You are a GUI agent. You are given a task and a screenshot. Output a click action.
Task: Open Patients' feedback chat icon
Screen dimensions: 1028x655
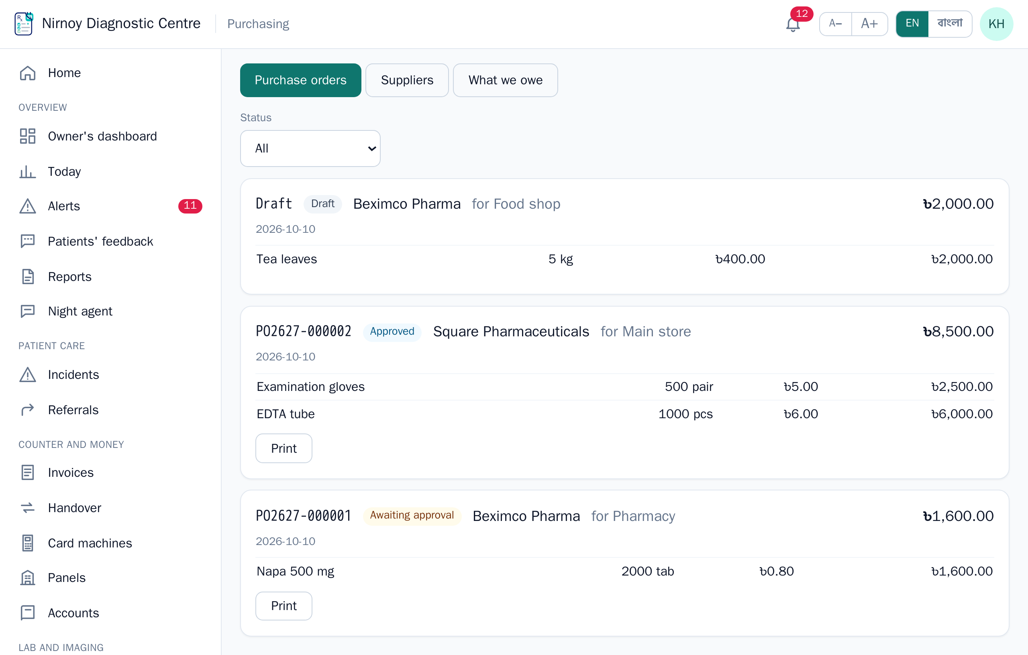28,241
